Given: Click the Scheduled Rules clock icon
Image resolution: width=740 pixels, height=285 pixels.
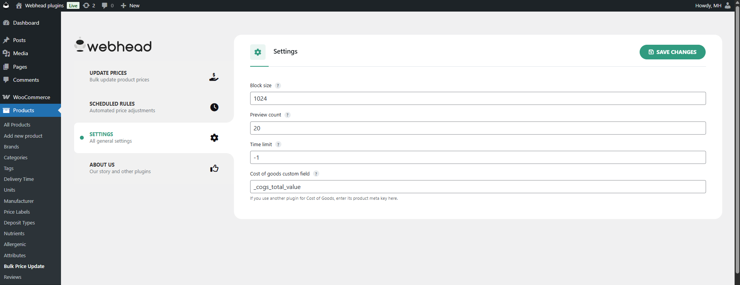Looking at the screenshot, I should click(214, 107).
